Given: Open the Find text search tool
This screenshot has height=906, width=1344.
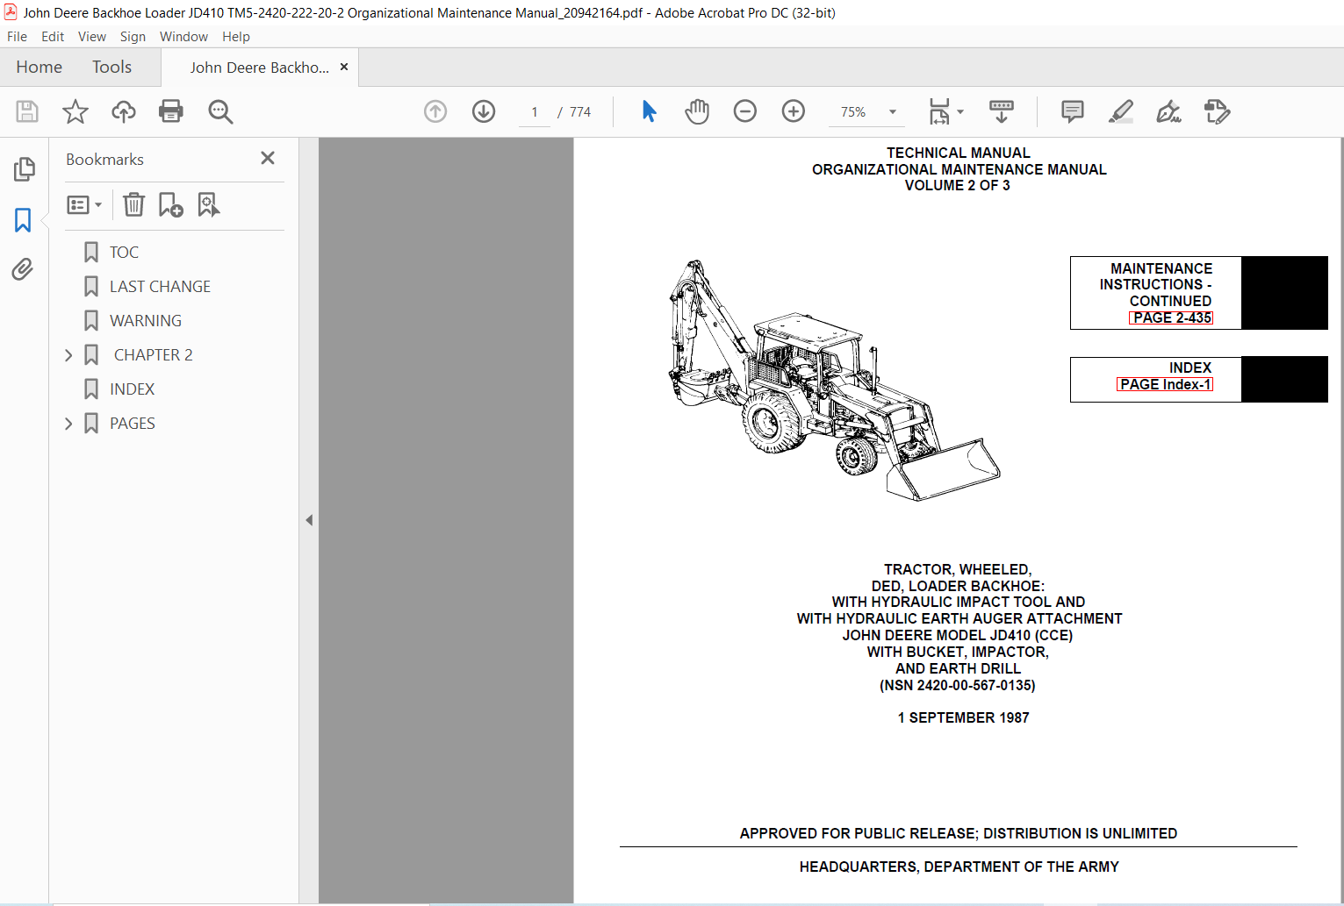Looking at the screenshot, I should tap(220, 111).
